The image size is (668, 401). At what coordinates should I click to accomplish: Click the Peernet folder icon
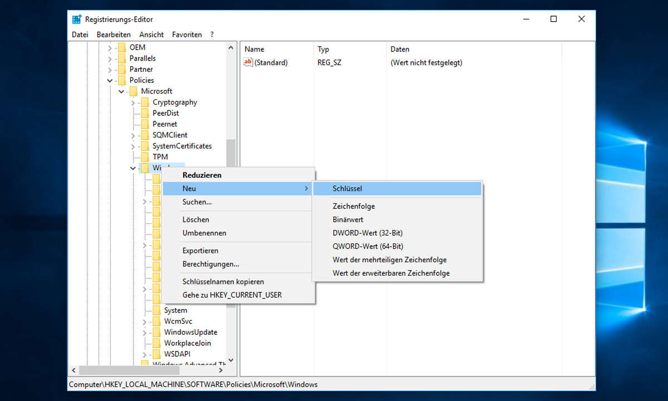(145, 124)
